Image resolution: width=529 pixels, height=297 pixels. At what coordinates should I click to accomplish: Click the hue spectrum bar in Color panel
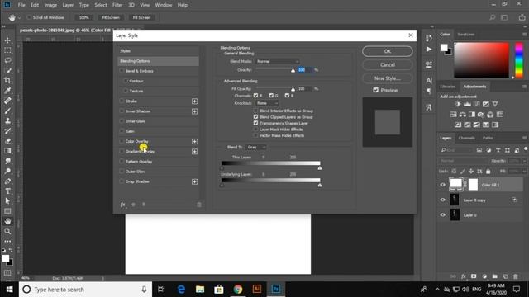[519, 60]
